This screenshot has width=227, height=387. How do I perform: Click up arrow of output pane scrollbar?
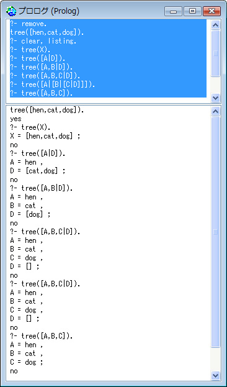pos(216,111)
